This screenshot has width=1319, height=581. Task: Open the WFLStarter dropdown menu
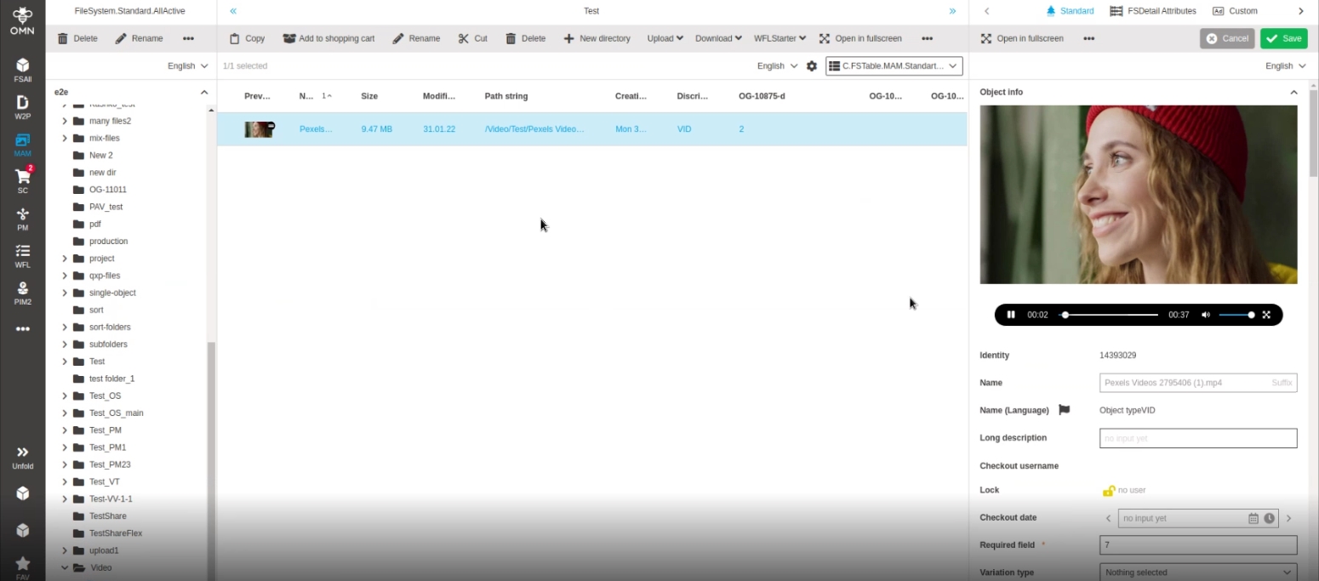tap(779, 38)
